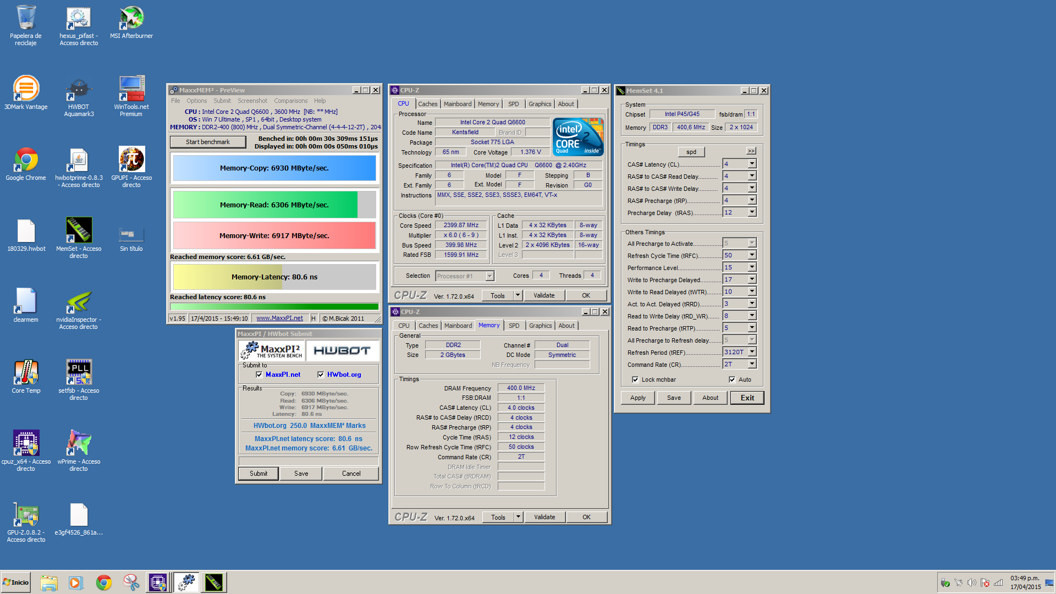Image resolution: width=1056 pixels, height=594 pixels.
Task: Open Refresh Period (tREF) dropdown
Action: (752, 352)
